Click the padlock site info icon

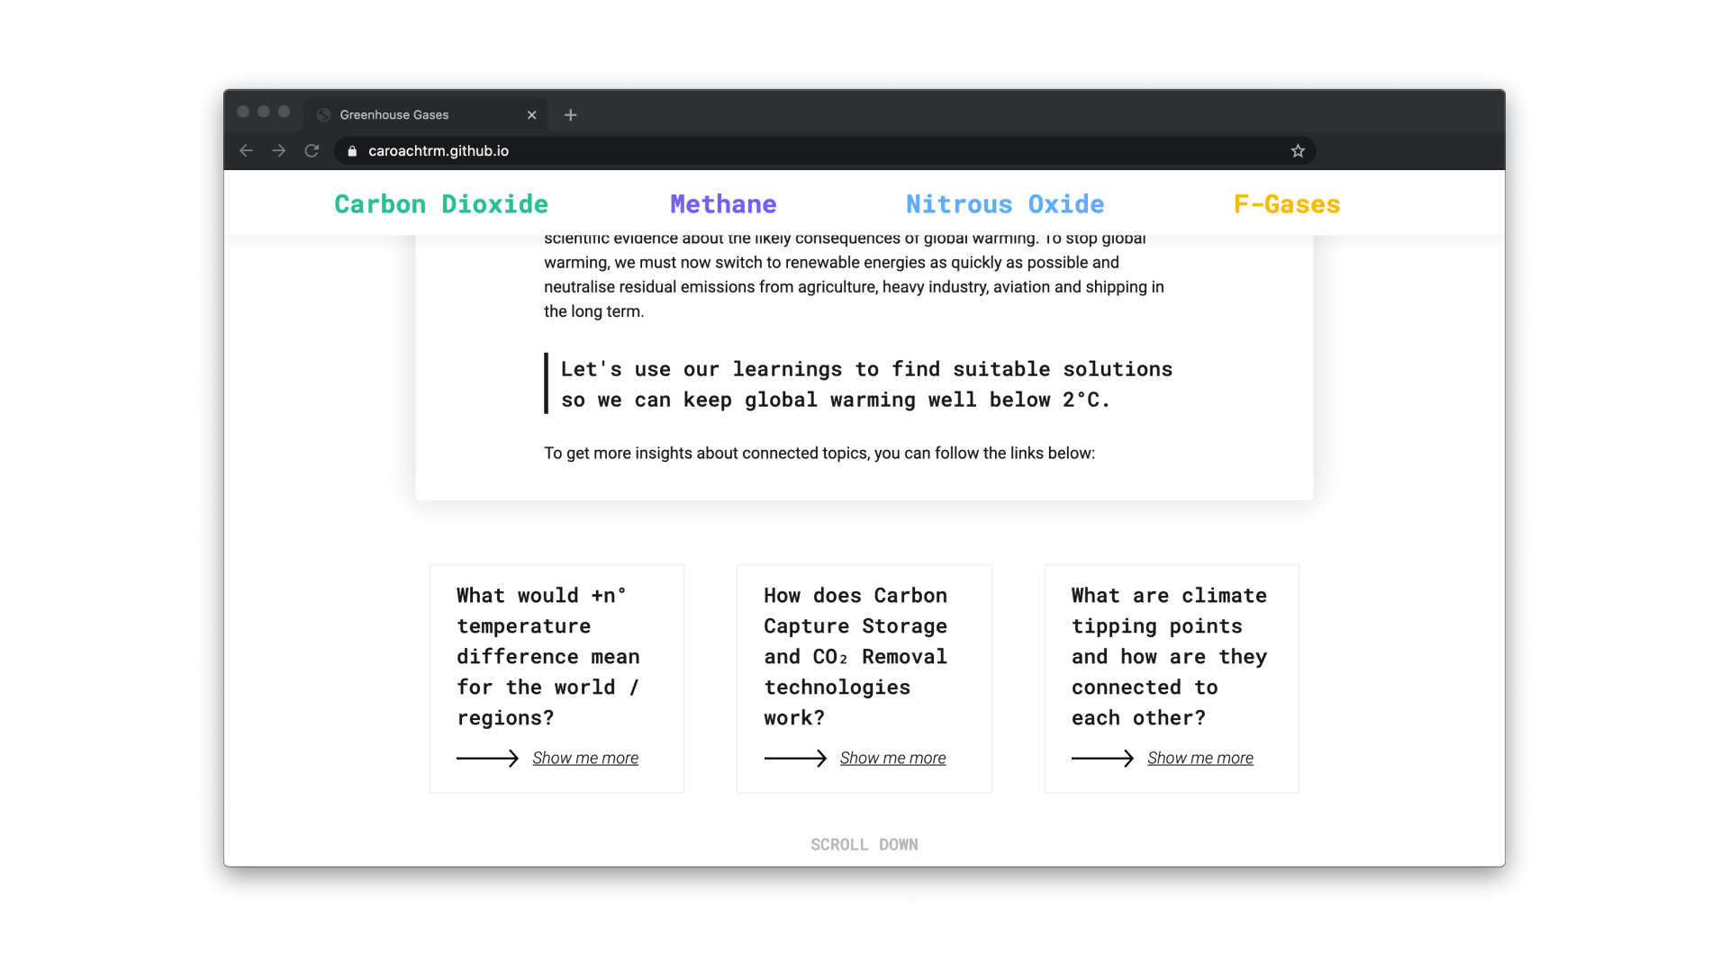[x=352, y=151]
